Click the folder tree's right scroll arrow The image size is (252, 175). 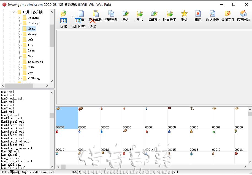coord(47,85)
